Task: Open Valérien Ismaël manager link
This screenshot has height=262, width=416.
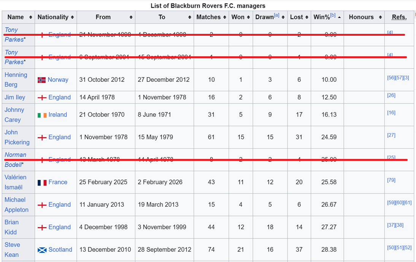Action: (x=16, y=177)
